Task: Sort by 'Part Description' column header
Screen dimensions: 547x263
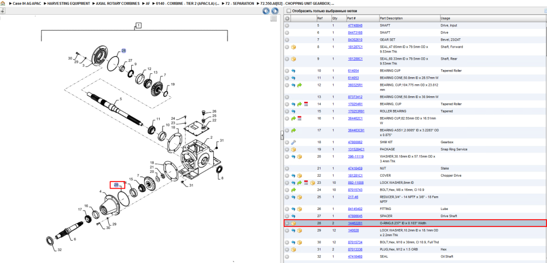Action: pyautogui.click(x=409, y=18)
